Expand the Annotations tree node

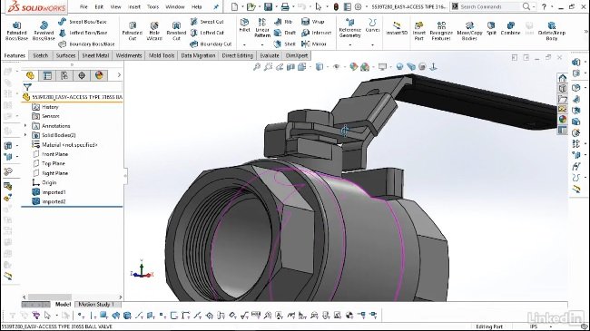click(x=25, y=126)
